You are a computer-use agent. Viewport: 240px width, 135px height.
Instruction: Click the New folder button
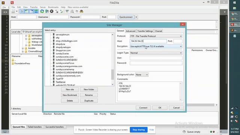click(89, 89)
